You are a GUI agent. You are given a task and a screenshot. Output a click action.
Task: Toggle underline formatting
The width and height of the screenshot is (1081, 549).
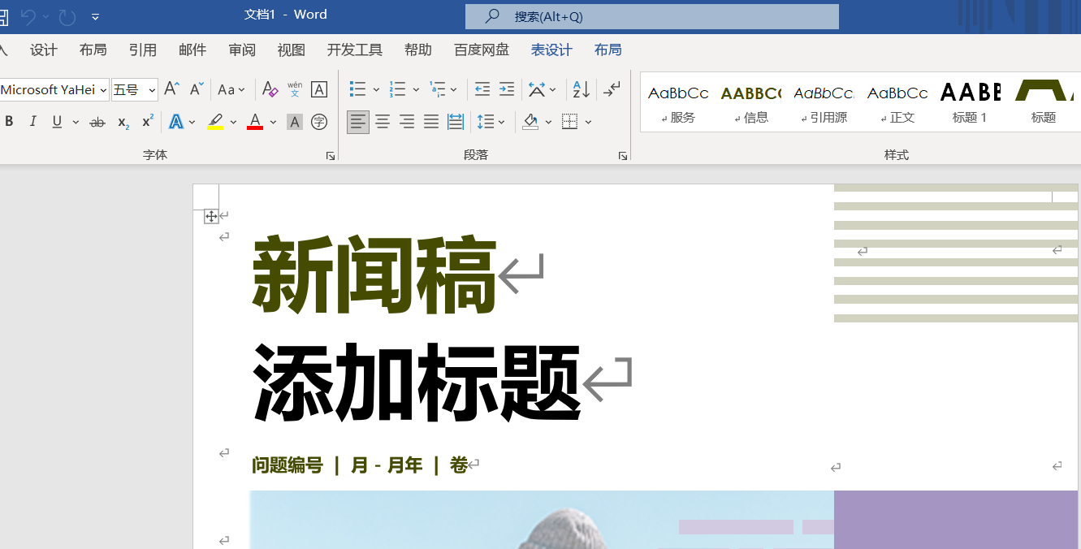(x=57, y=122)
